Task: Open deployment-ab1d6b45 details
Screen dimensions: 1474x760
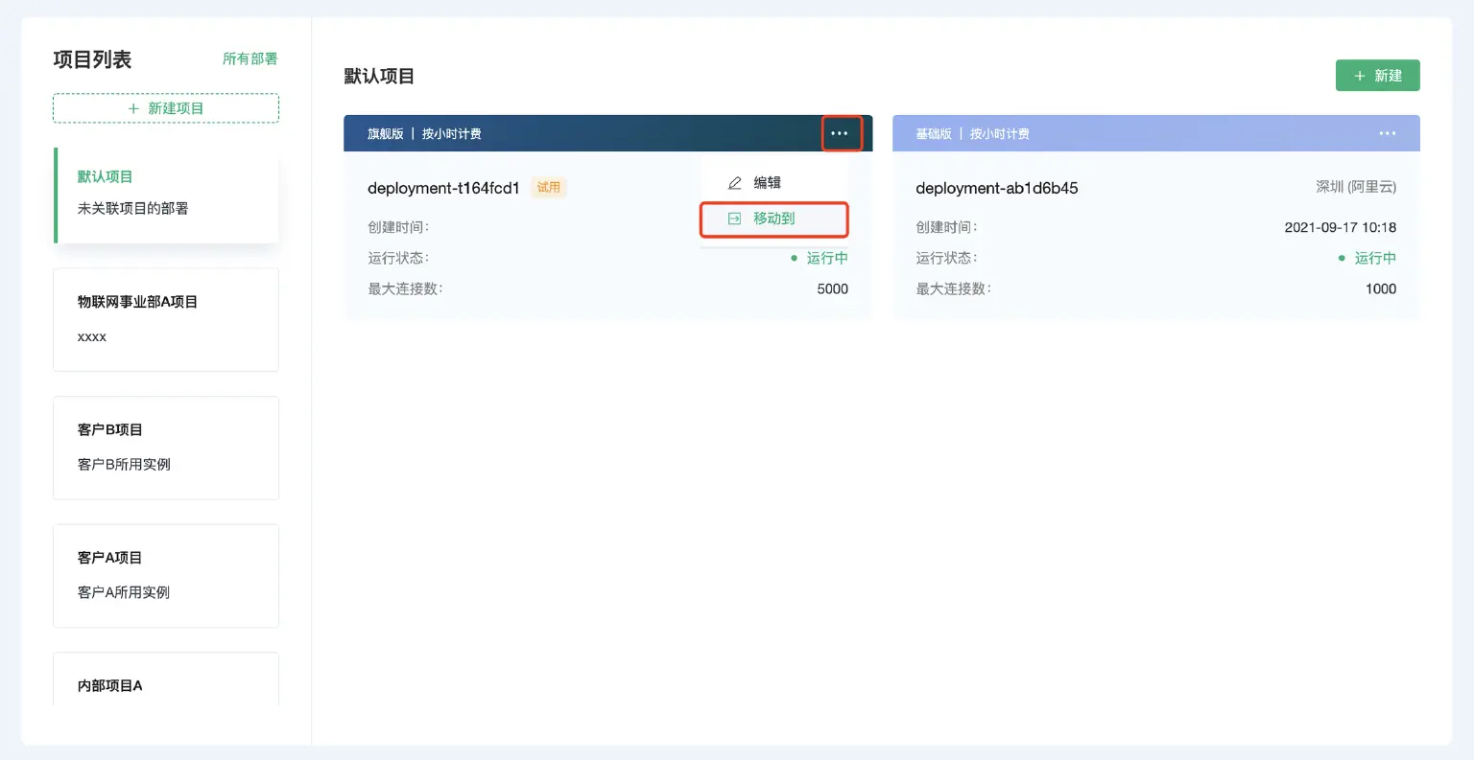Action: coord(996,188)
